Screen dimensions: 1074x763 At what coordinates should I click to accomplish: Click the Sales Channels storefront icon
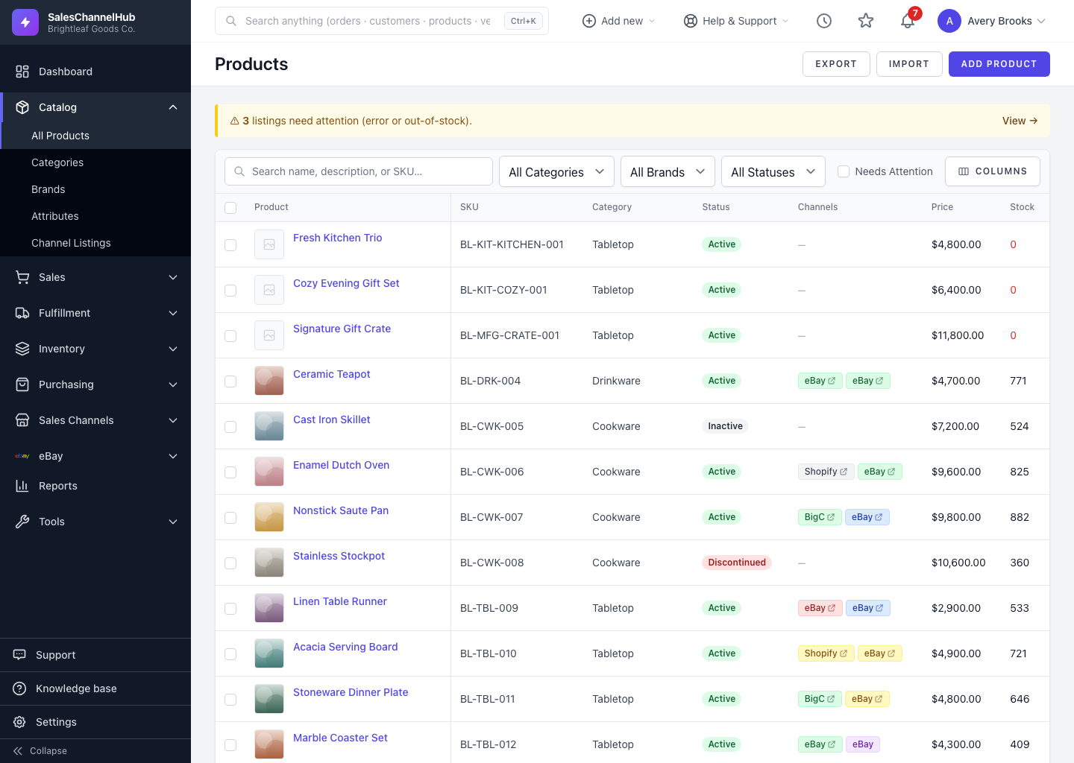22,420
